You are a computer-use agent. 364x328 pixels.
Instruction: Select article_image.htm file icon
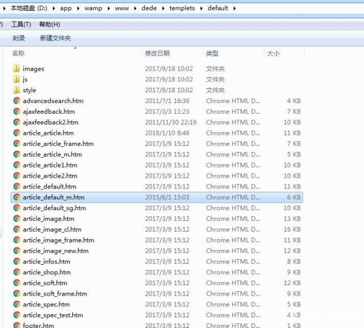(x=16, y=219)
